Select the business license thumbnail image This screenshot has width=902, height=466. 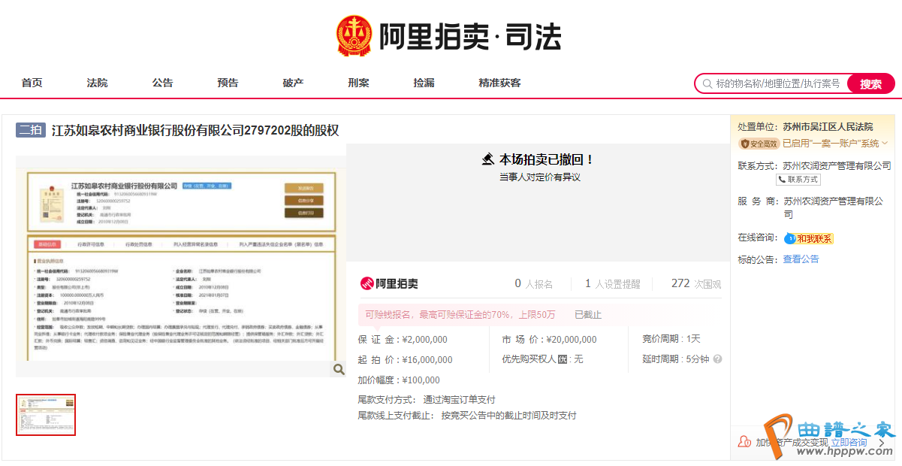(47, 415)
